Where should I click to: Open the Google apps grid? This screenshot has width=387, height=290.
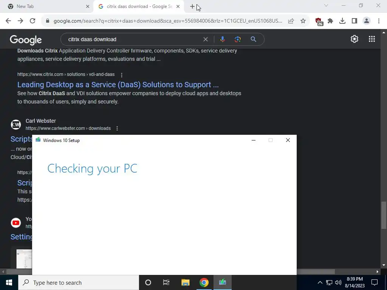(x=372, y=39)
